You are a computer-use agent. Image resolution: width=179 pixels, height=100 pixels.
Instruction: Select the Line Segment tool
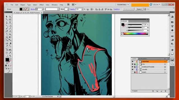click(6, 26)
